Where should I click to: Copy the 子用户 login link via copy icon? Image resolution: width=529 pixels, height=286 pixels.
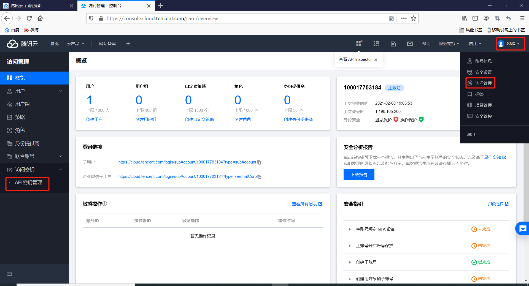tap(259, 162)
